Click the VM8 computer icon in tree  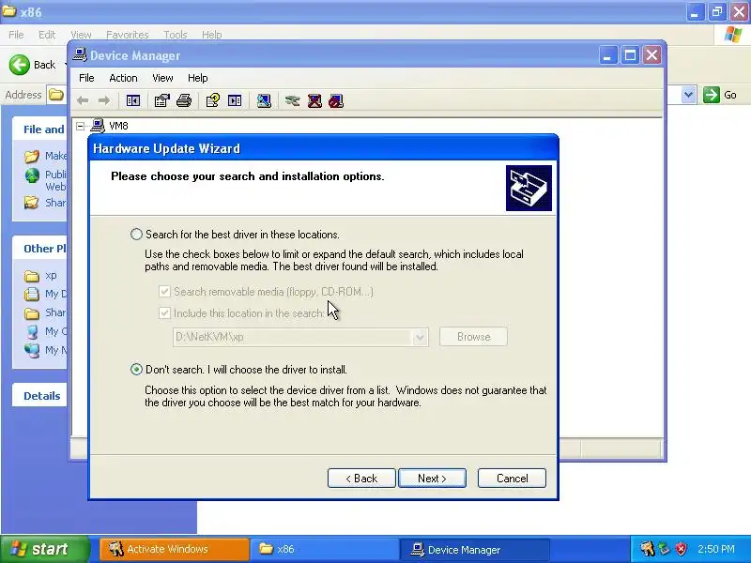[98, 126]
